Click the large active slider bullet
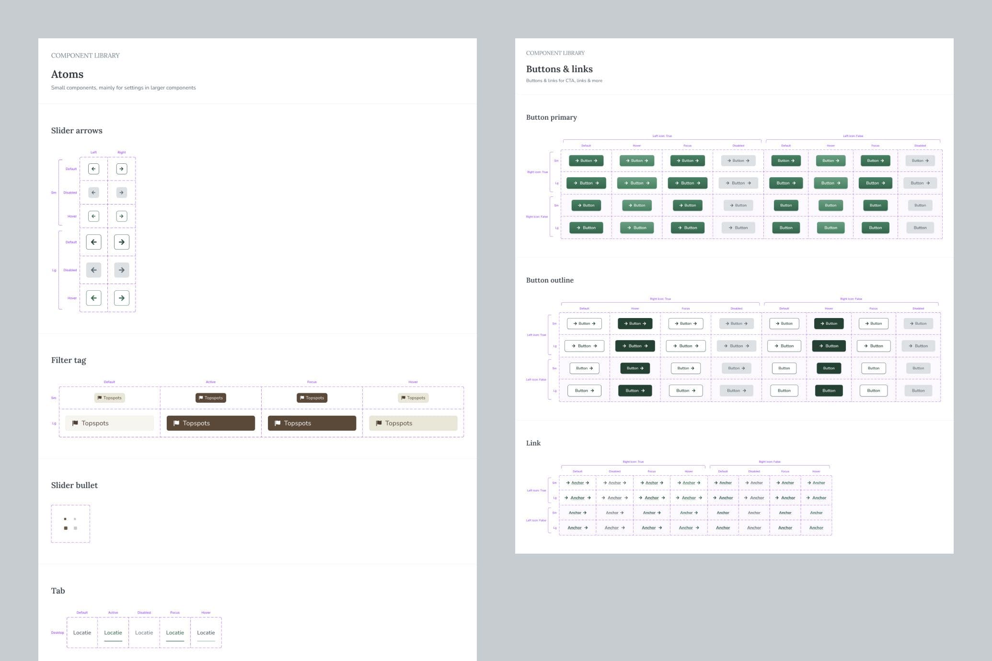The width and height of the screenshot is (992, 661). [66, 527]
